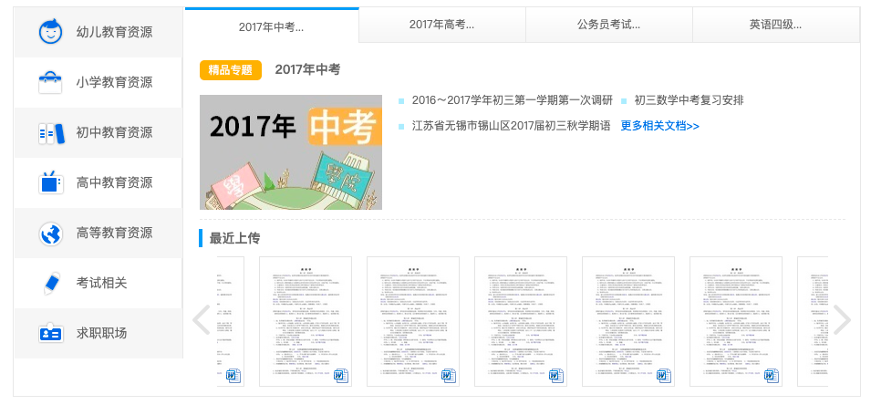Click the 2017年中考 topic heading
The width and height of the screenshot is (871, 405).
pos(307,70)
